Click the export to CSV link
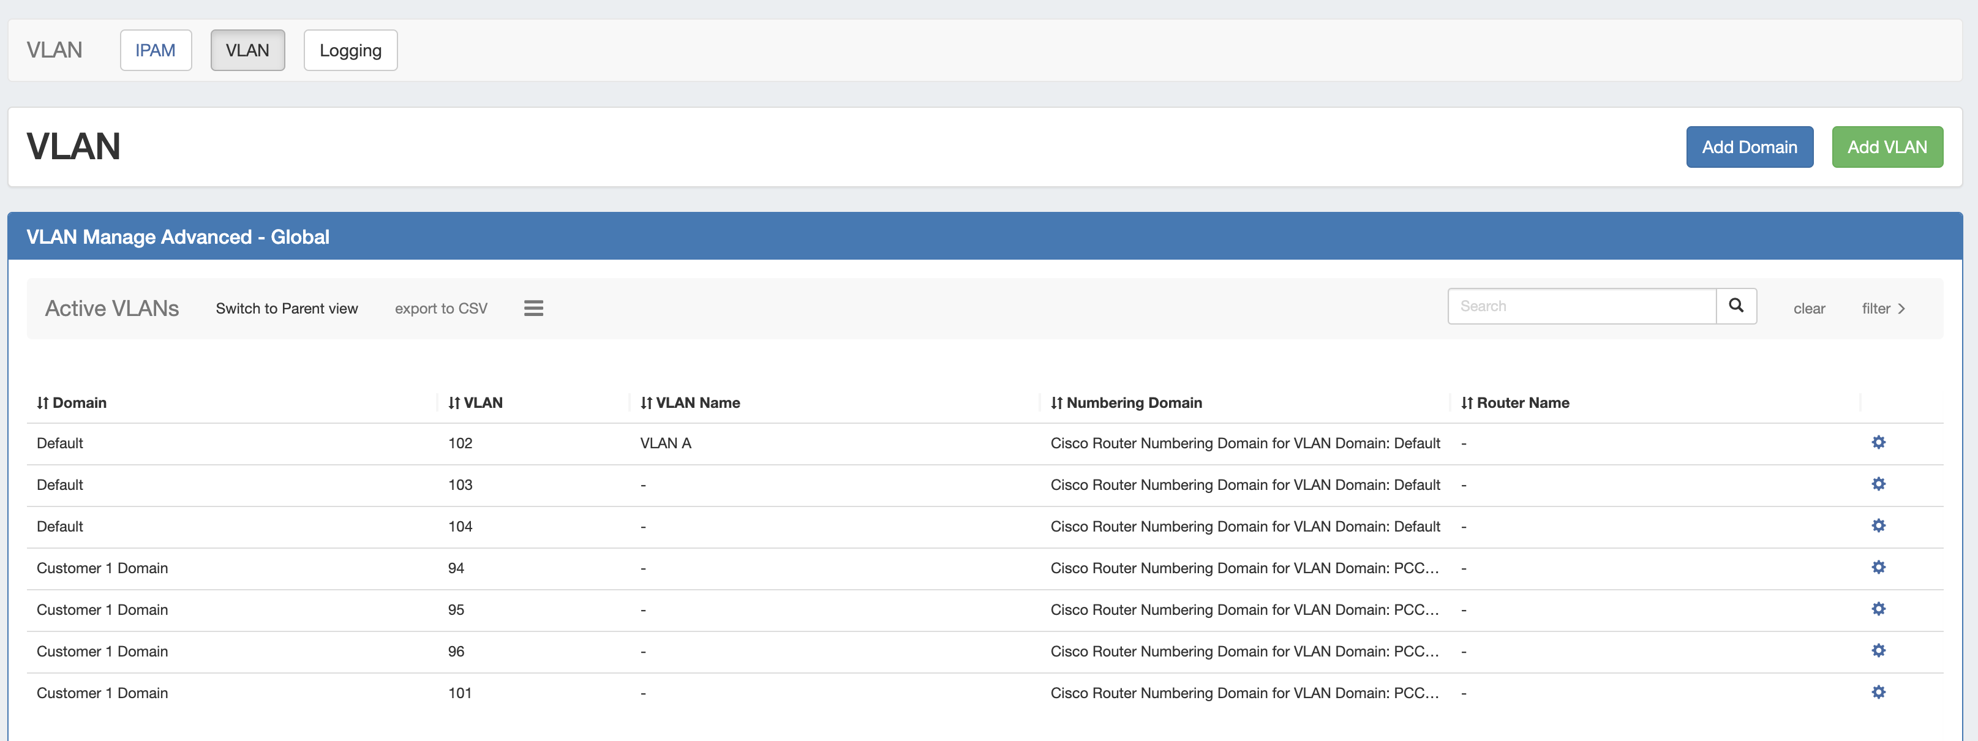Screen dimensions: 1978x741 coord(441,308)
